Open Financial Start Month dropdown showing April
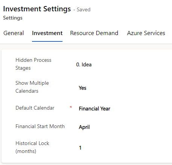Screen dimensions: 172x165 tap(84, 127)
